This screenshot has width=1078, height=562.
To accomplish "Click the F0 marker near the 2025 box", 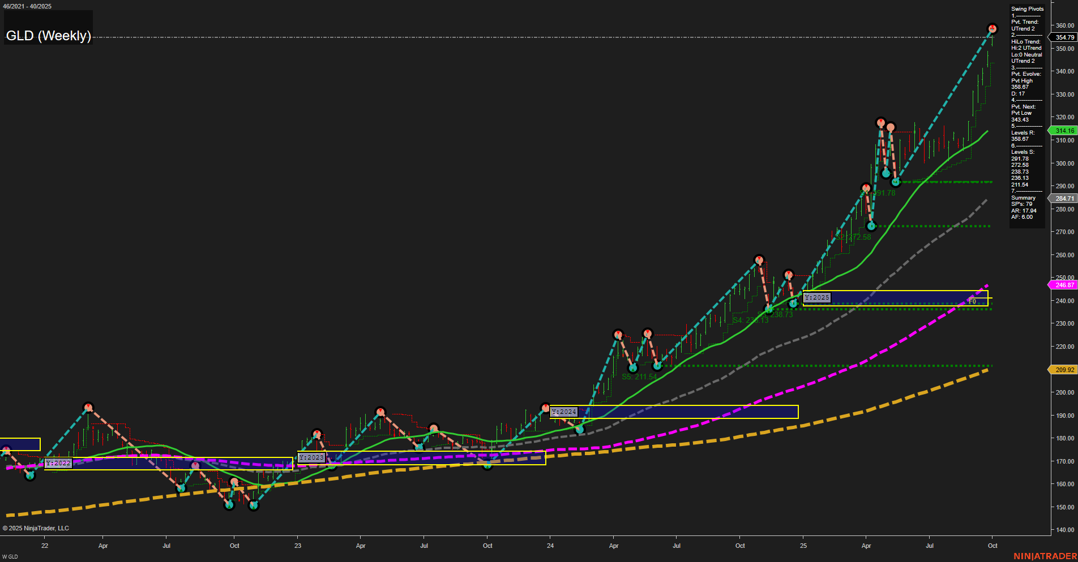I will pos(972,301).
